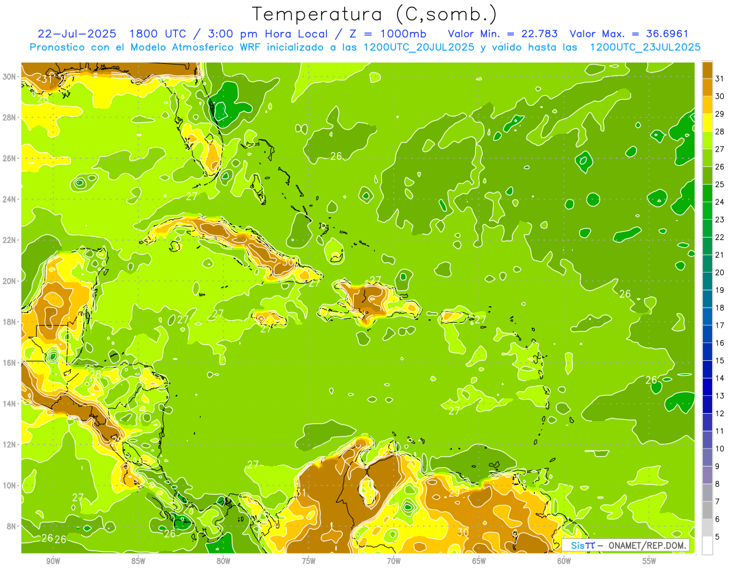Click the 70W longitude axis label
Viewport: 736px width, 569px height.
pyautogui.click(x=394, y=561)
